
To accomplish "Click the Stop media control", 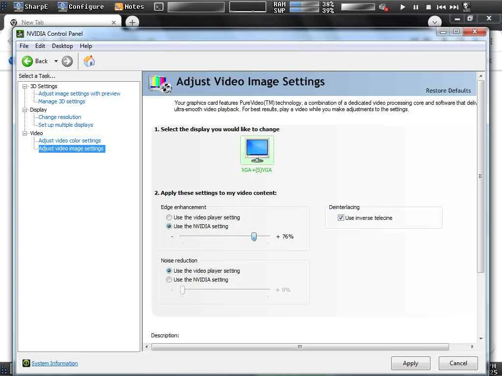I will [x=428, y=7].
